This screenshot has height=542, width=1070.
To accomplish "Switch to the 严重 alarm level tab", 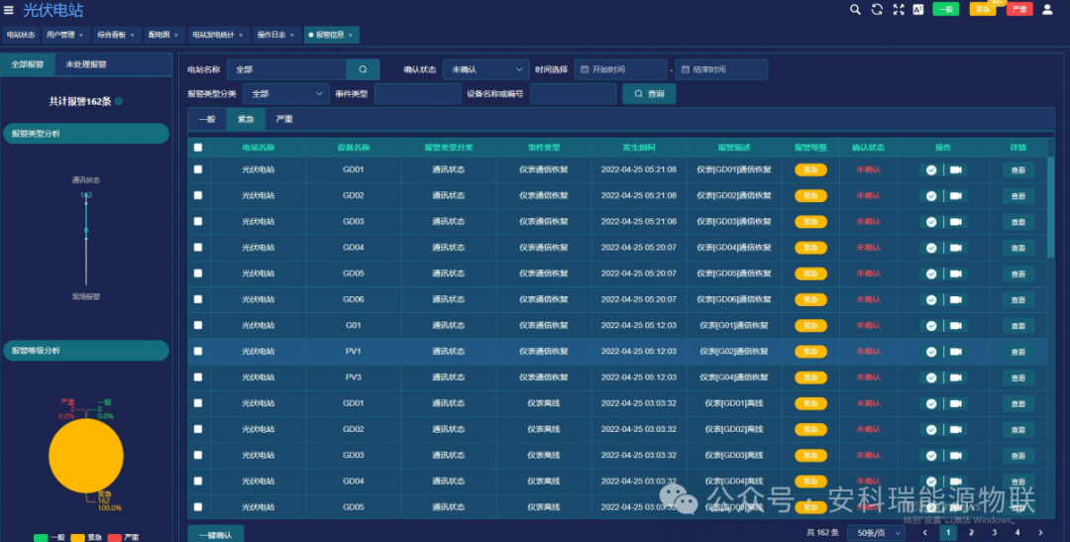I will (284, 119).
